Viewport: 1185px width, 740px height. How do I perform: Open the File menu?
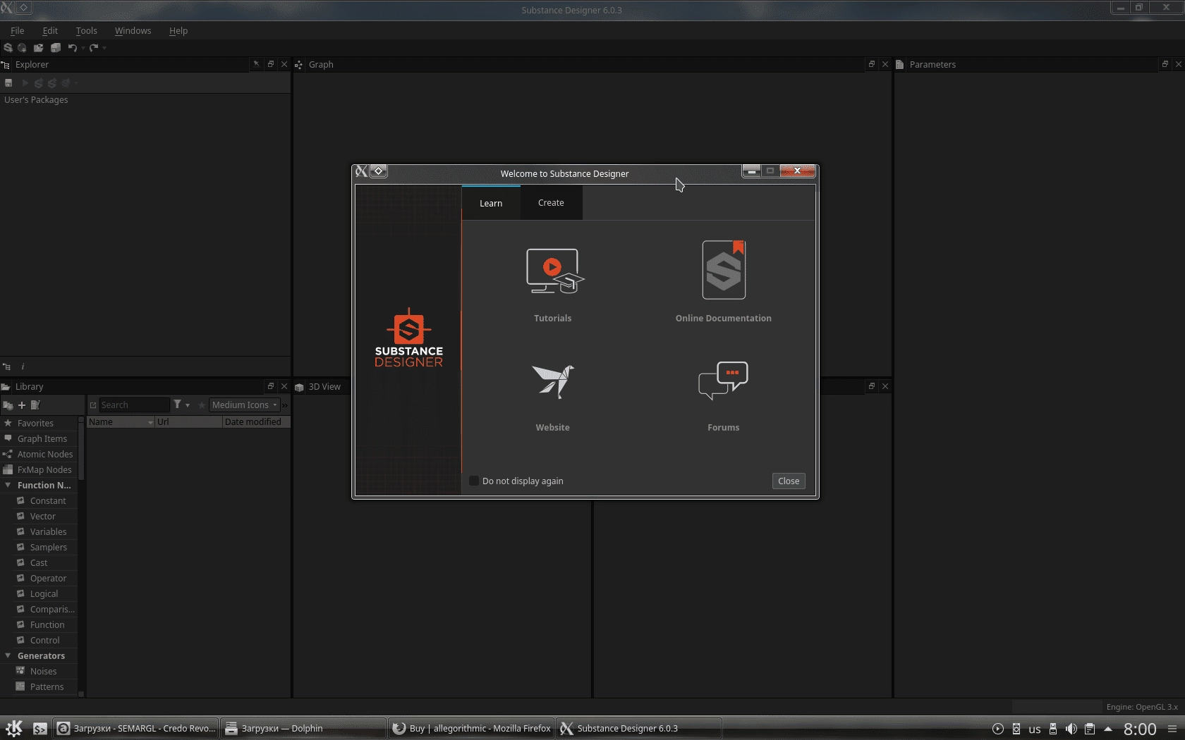[x=17, y=30]
